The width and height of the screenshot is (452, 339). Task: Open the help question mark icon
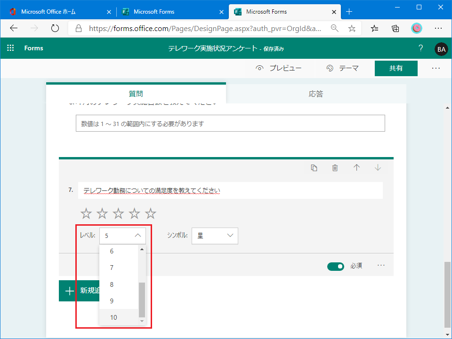(x=420, y=48)
